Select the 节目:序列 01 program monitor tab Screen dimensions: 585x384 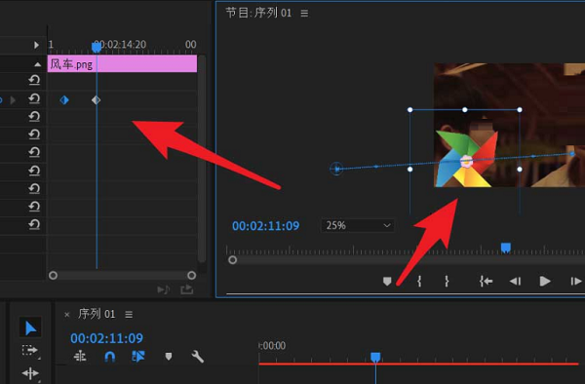point(258,13)
